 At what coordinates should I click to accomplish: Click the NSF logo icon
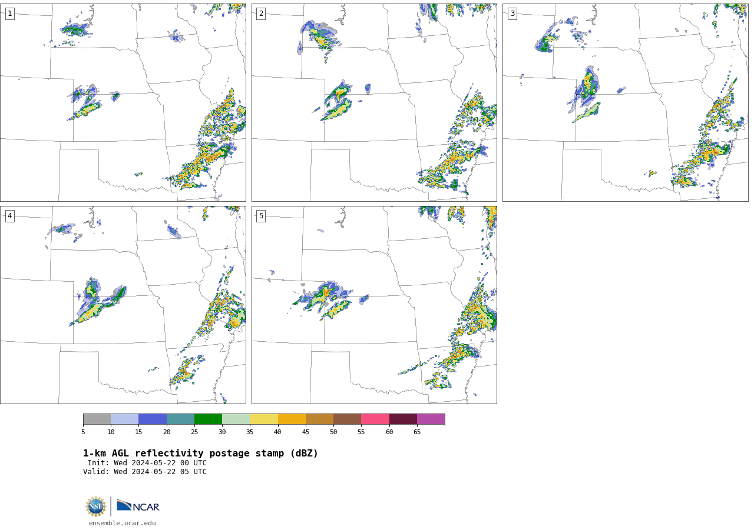96,506
